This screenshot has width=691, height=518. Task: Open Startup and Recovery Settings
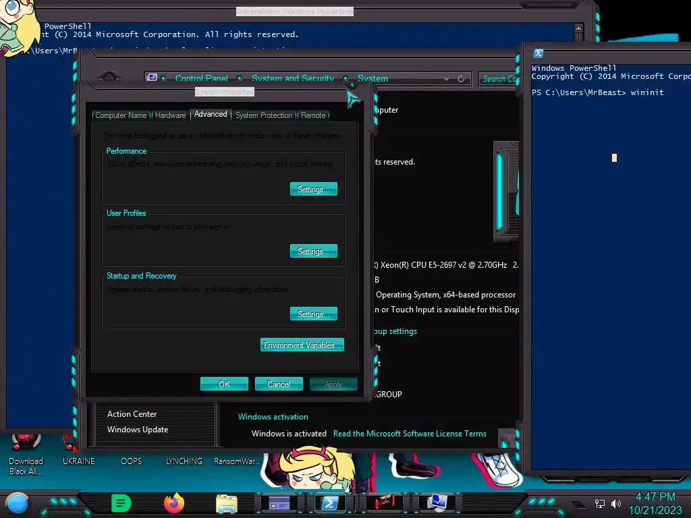pos(313,314)
